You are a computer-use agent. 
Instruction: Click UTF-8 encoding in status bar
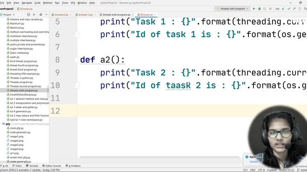[261, 170]
